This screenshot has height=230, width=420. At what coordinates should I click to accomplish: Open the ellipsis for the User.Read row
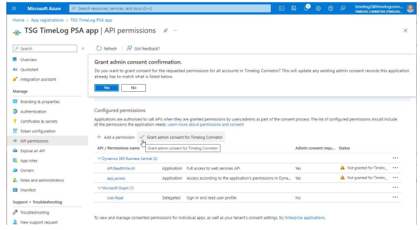pos(395,198)
